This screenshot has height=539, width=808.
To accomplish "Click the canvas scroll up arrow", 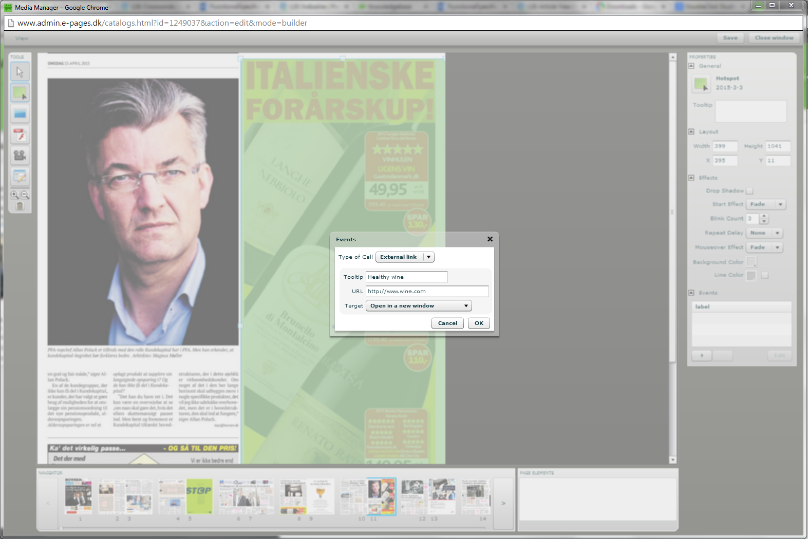I will click(673, 57).
